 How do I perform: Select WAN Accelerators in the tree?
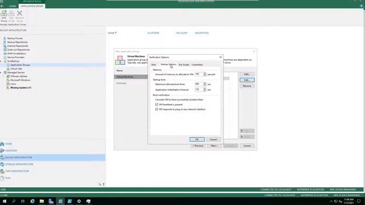(17, 54)
